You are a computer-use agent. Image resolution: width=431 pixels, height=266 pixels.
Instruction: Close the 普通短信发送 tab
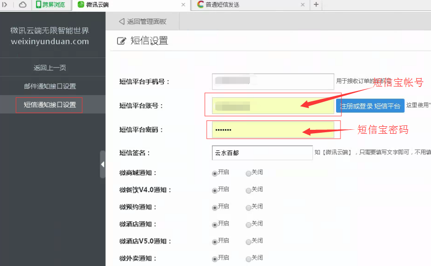point(303,5)
